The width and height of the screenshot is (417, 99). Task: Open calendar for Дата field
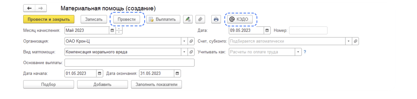coord(267,30)
